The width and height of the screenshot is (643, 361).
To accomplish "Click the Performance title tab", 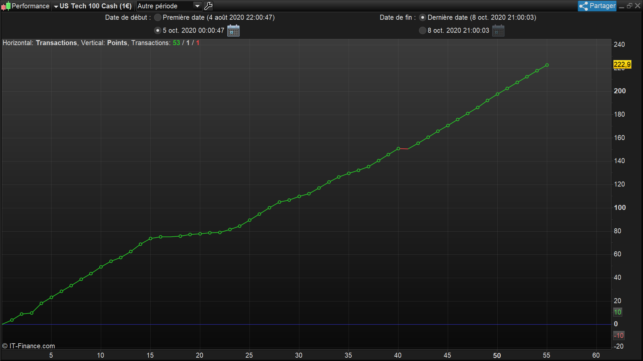I will (30, 6).
